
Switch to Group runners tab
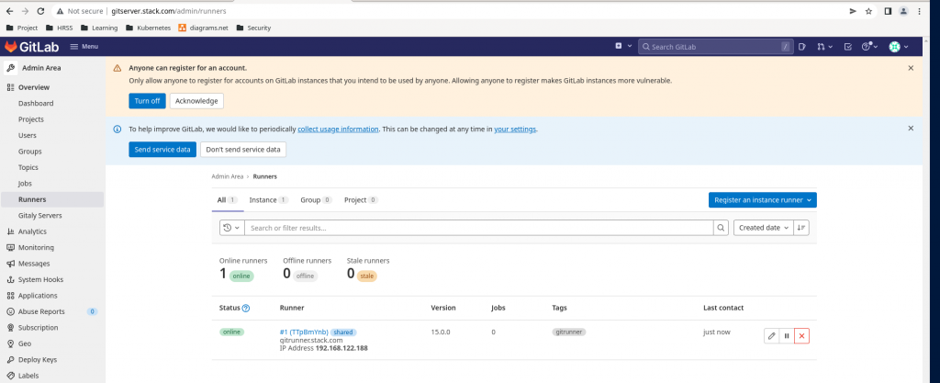tap(316, 200)
